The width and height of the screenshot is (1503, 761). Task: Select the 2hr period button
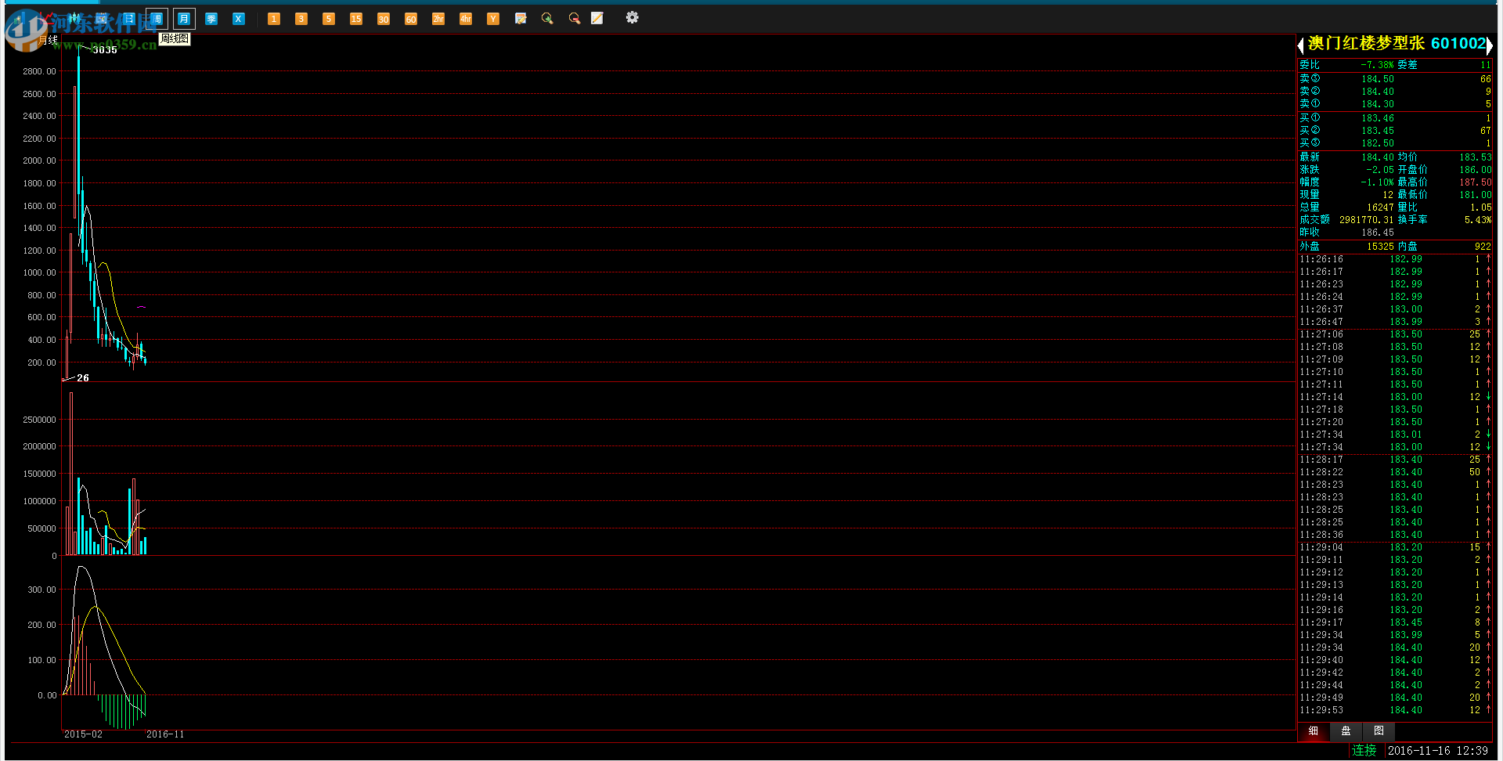(438, 18)
